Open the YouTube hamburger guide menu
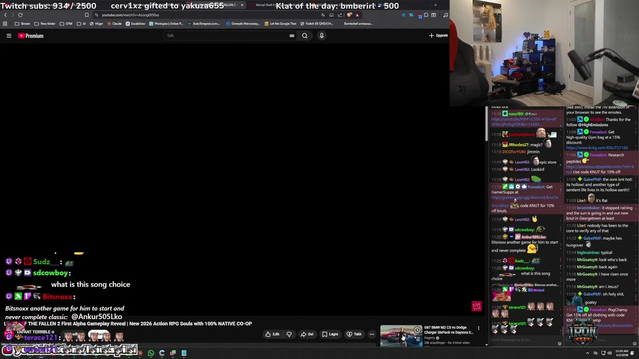Viewport: 639px width, 359px height. pyautogui.click(x=8, y=35)
